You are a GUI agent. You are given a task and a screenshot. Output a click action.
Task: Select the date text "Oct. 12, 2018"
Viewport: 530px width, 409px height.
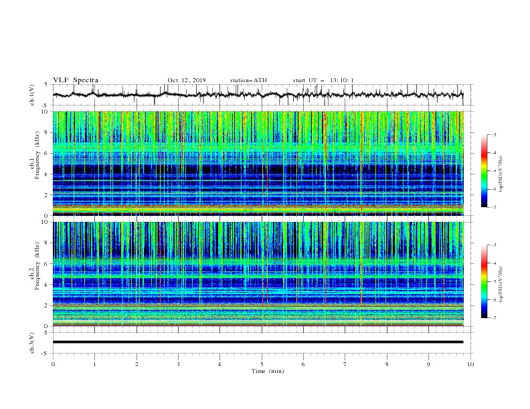pos(187,80)
